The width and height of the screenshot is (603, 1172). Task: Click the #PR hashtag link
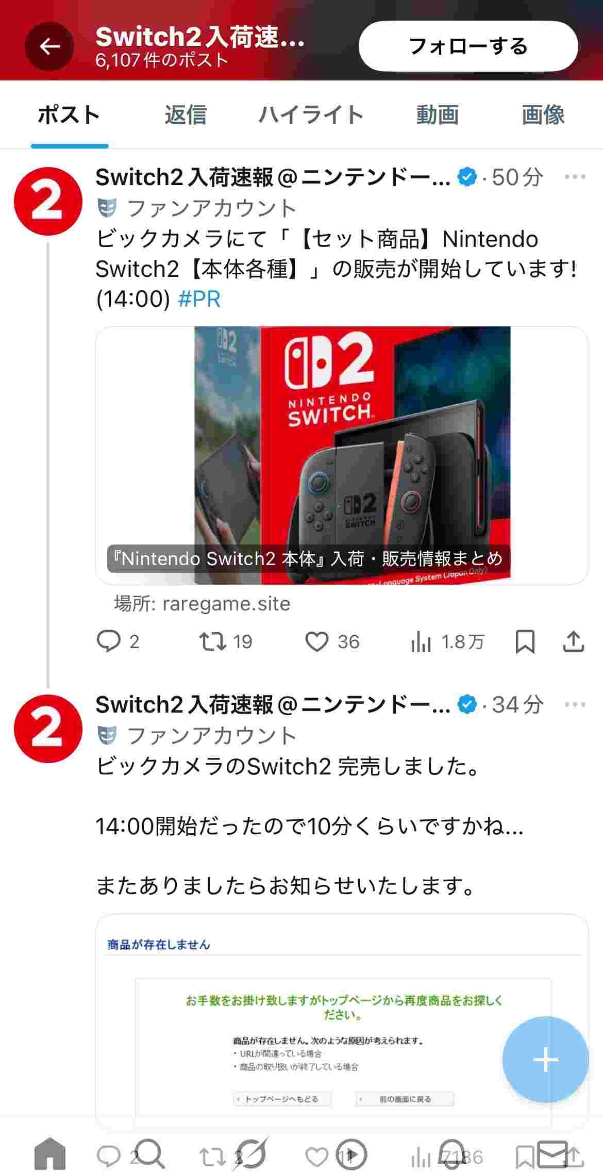(x=199, y=299)
